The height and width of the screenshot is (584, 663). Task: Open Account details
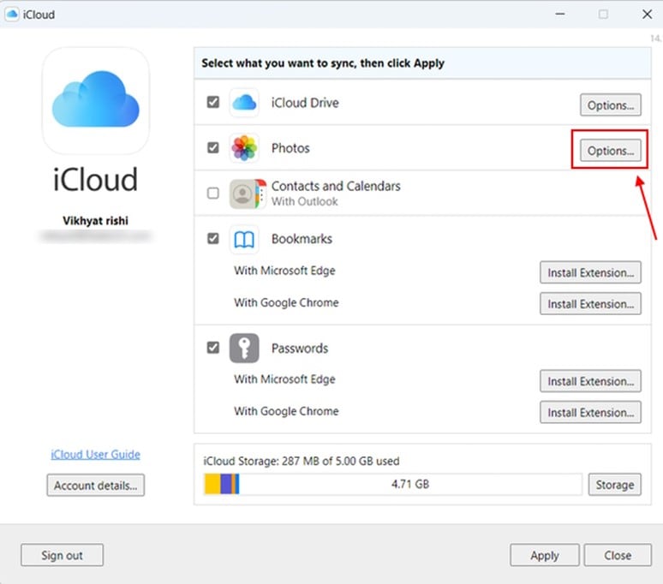tap(95, 486)
